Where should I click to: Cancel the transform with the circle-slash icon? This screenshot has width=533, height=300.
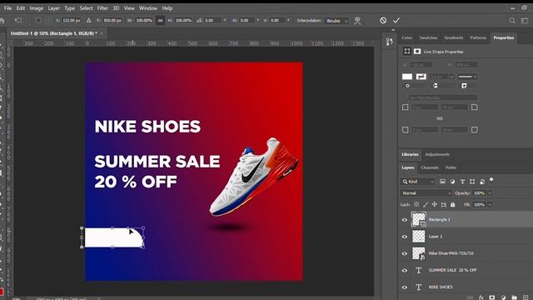(x=383, y=20)
